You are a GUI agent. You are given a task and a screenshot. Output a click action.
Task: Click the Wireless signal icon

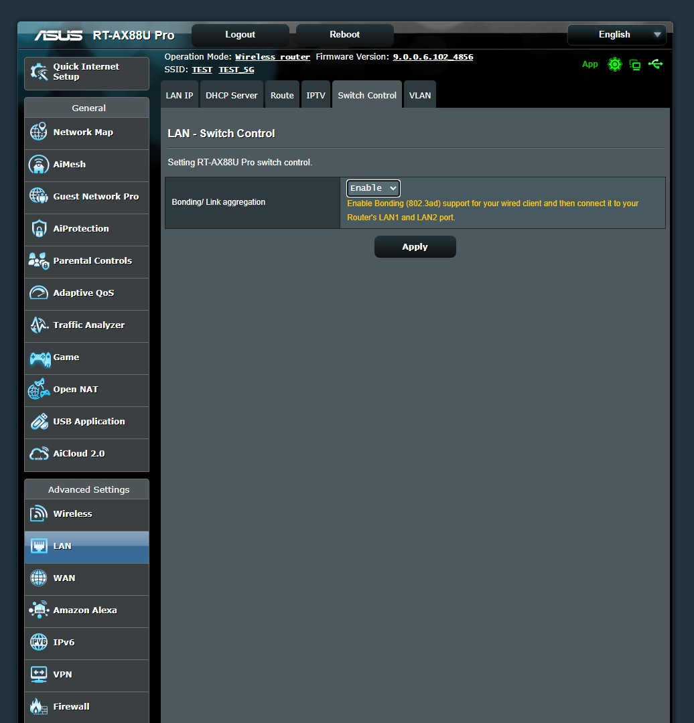click(x=39, y=513)
